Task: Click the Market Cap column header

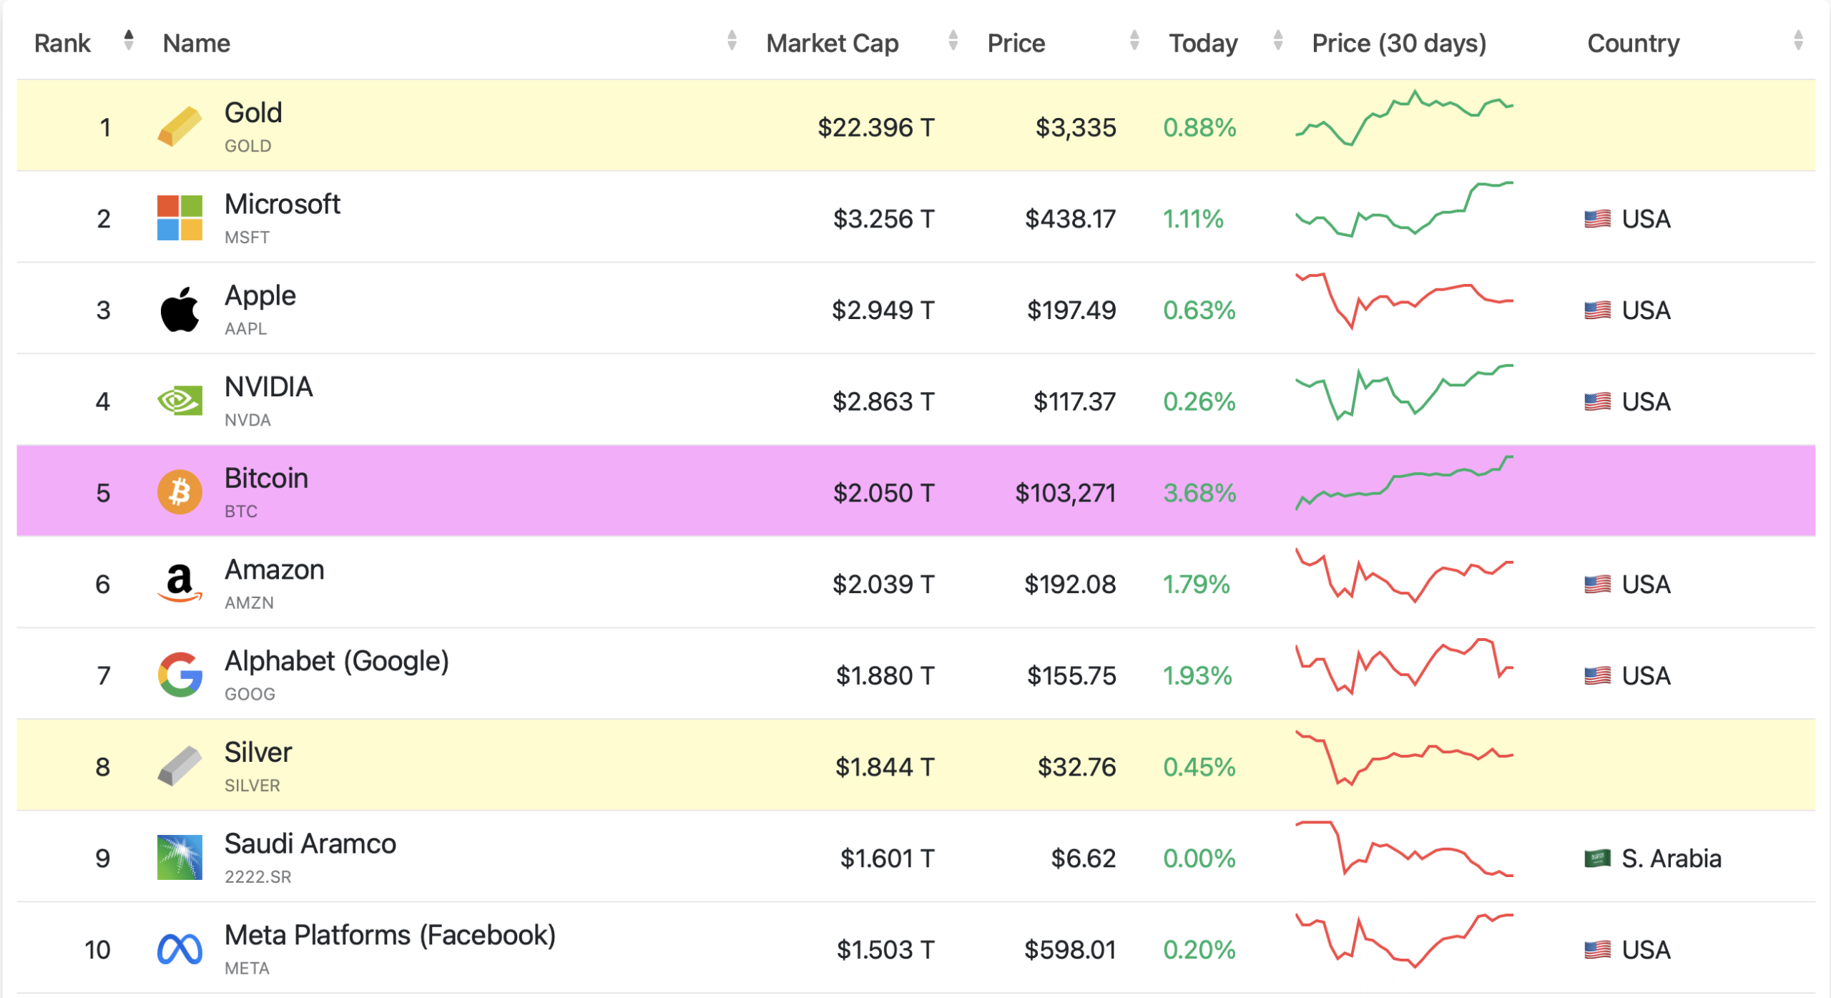Action: 833,43
